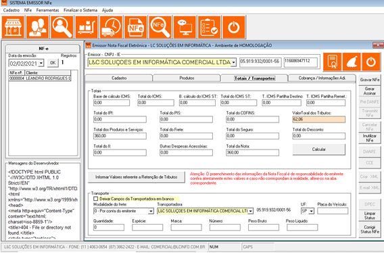Expand the Modalidade do frete dropdown
384x253 pixels.
(151, 211)
